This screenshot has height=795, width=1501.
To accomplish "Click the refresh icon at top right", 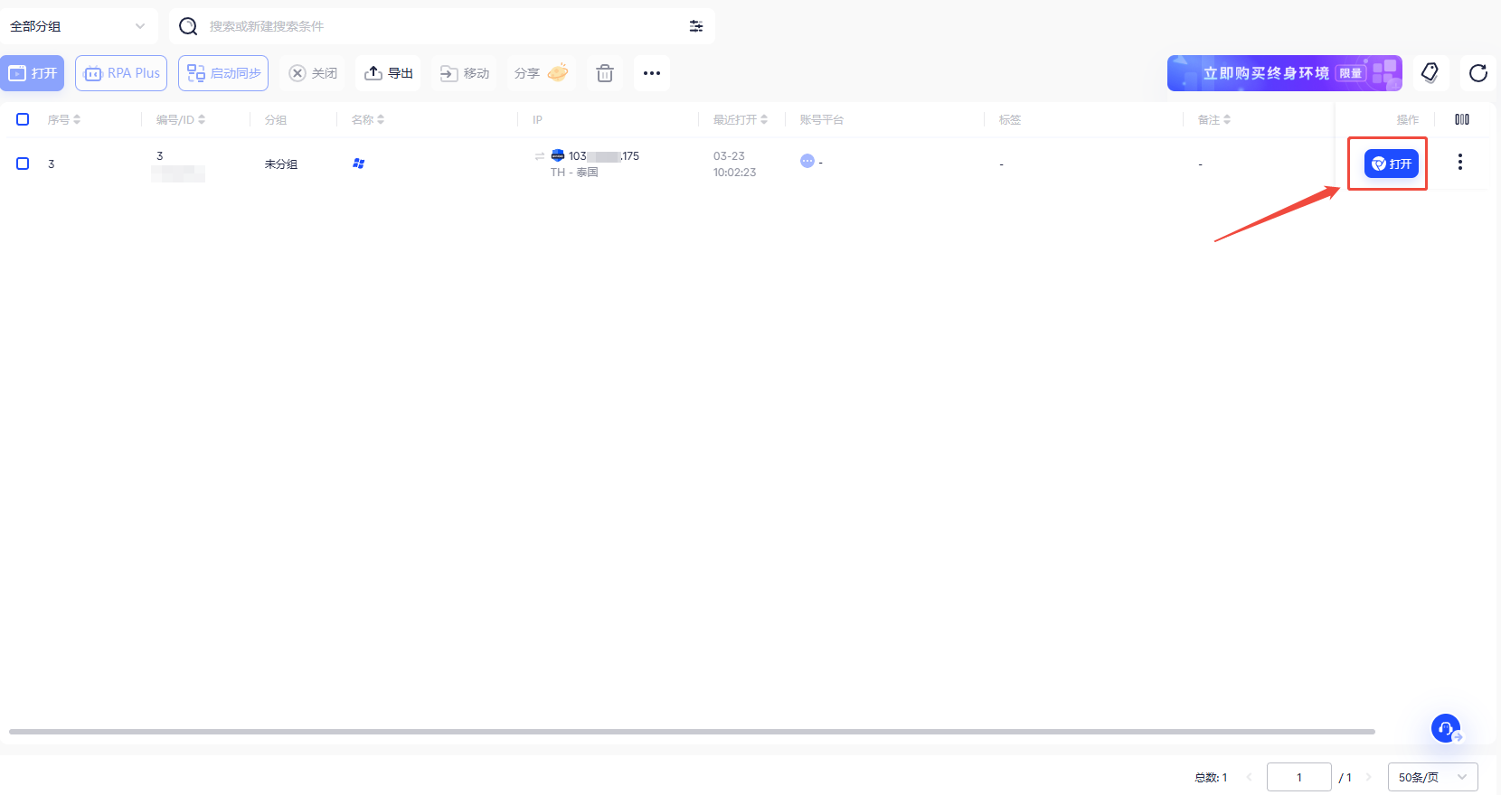I will coord(1478,73).
